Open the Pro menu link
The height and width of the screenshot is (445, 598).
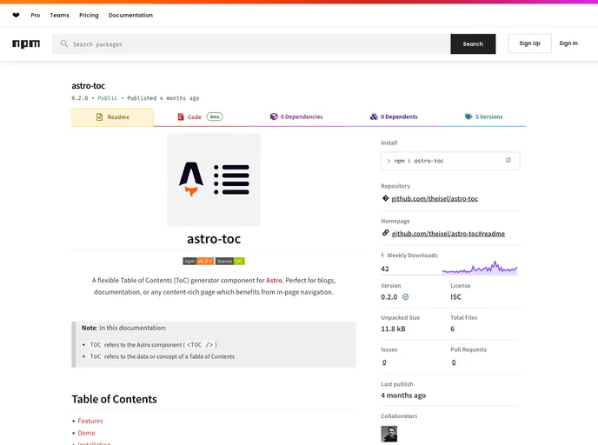tap(35, 16)
